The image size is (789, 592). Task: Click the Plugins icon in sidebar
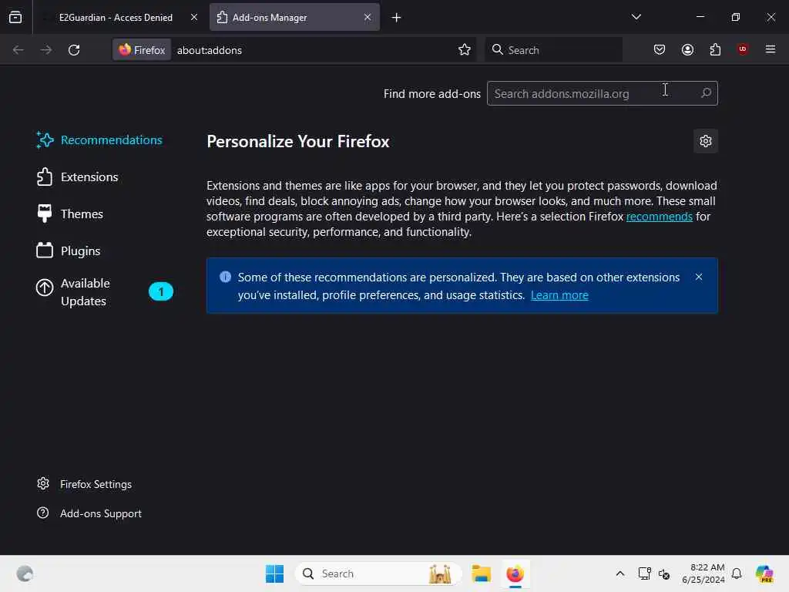coord(45,251)
